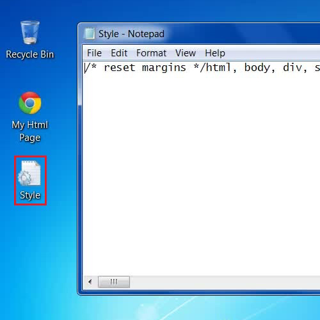The image size is (320, 320).
Task: Open the Format menu
Action: (x=151, y=53)
